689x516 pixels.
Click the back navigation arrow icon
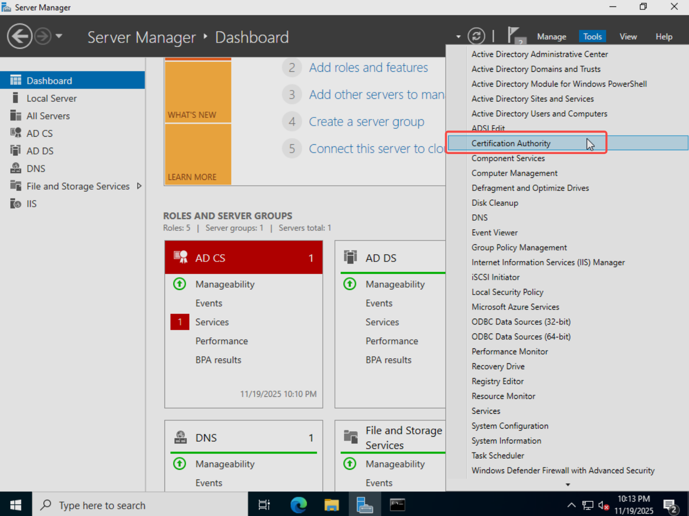click(20, 36)
